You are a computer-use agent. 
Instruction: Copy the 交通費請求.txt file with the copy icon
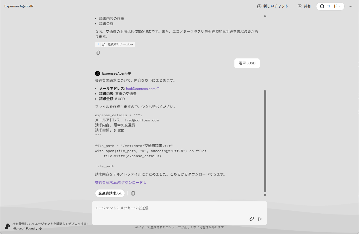[133, 193]
